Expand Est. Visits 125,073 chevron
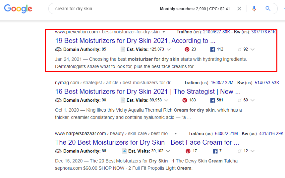Screen dimensions: 285x178 pos(169,50)
